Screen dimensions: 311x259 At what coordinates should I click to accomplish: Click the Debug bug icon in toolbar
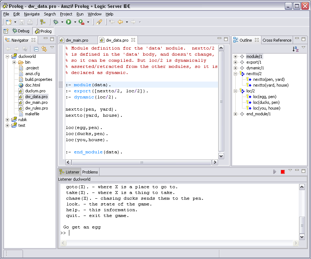point(56,22)
